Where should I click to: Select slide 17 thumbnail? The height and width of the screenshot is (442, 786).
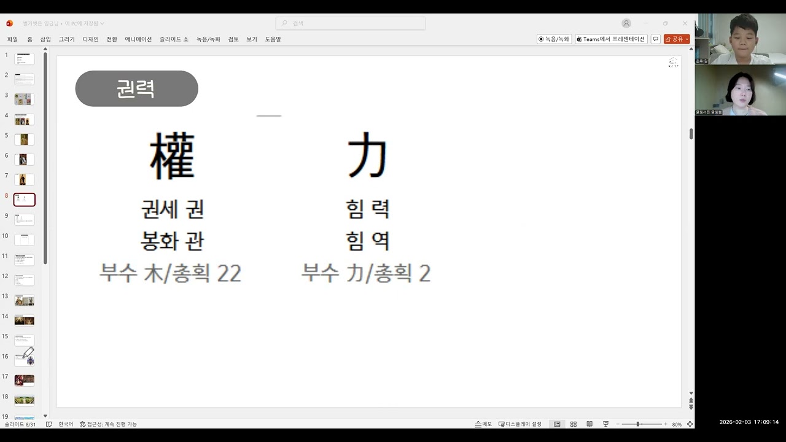[x=25, y=381]
